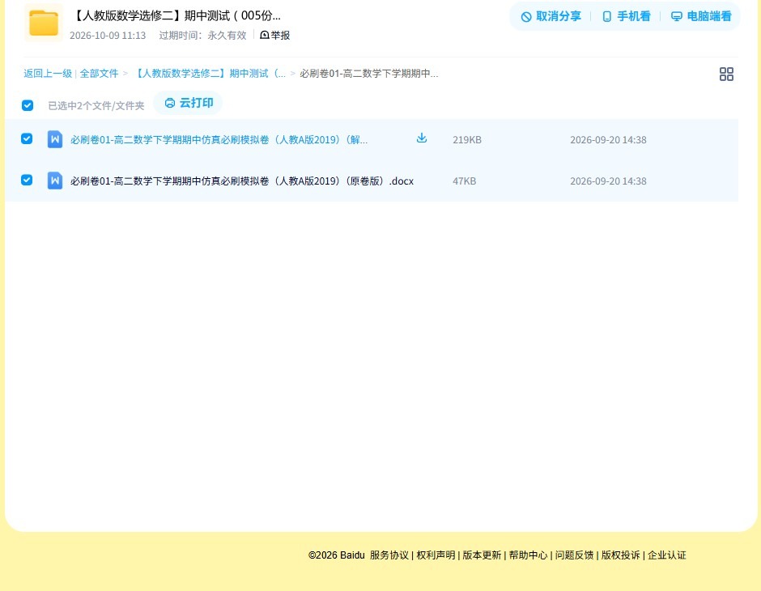Click 已选中2个文件/文件夹 status text

(96, 106)
